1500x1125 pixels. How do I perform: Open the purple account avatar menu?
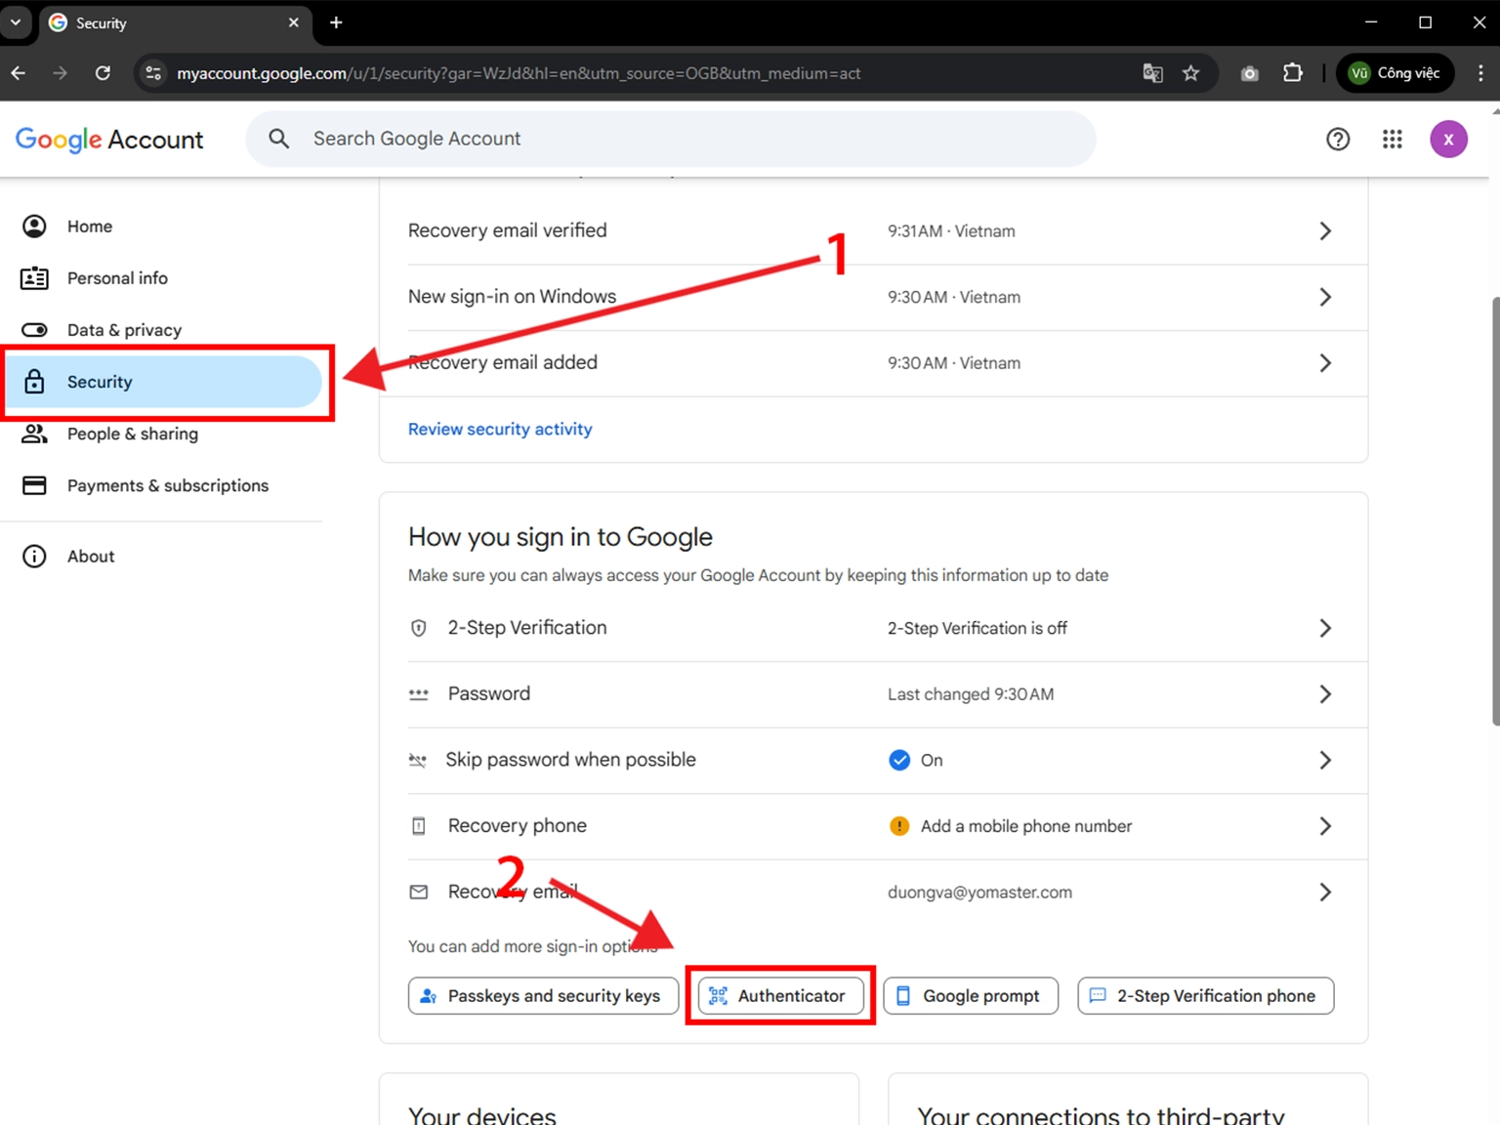[x=1447, y=140]
